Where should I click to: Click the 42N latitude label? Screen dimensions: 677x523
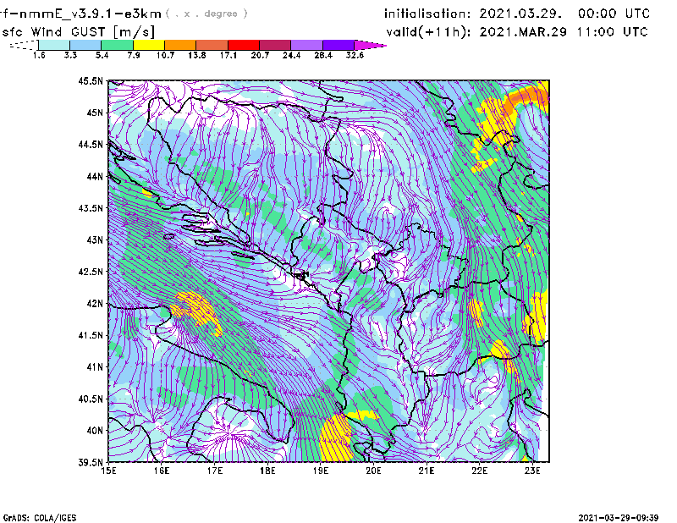[x=95, y=304]
